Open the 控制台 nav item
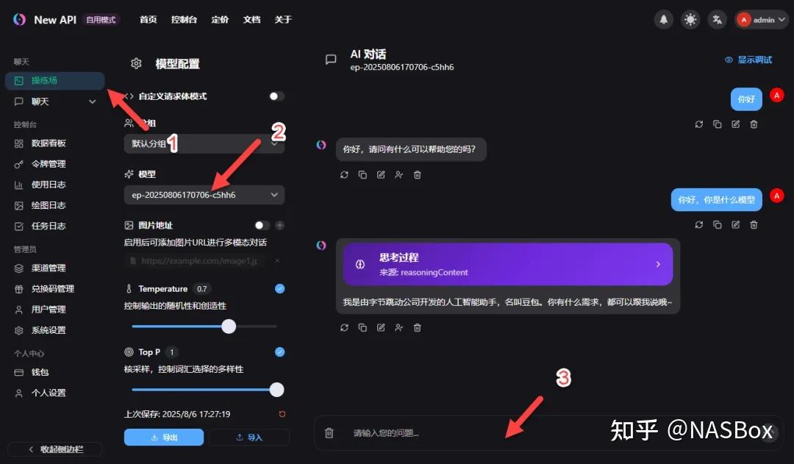This screenshot has height=464, width=794. coord(184,20)
